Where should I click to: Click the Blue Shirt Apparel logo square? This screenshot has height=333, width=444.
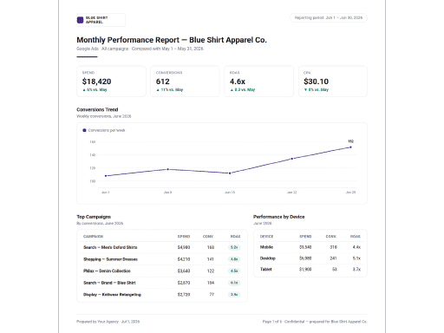[80, 20]
